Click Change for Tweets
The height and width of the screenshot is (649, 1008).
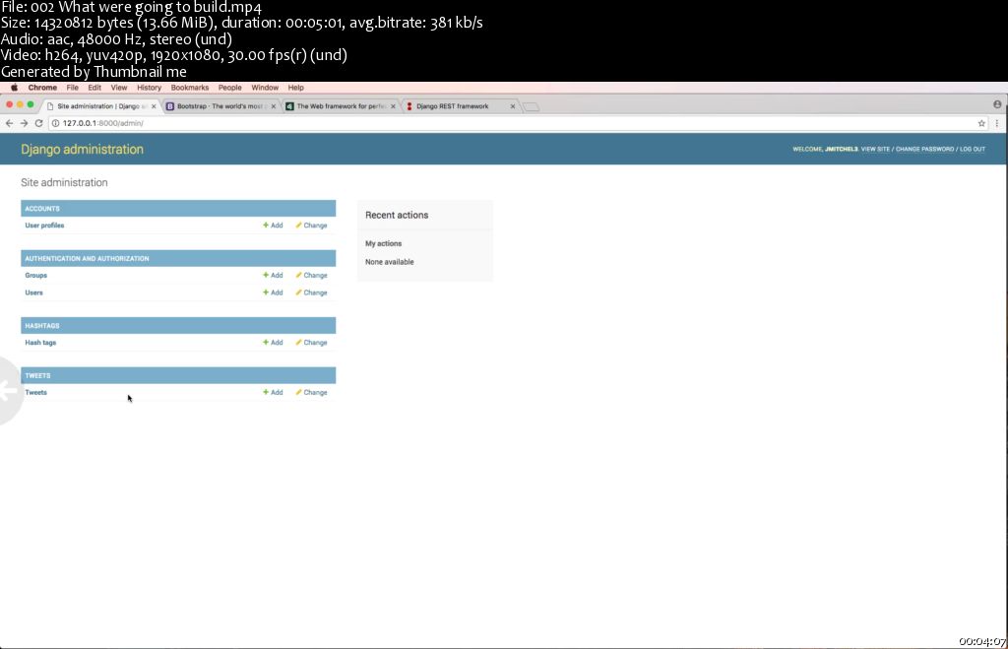pyautogui.click(x=311, y=392)
